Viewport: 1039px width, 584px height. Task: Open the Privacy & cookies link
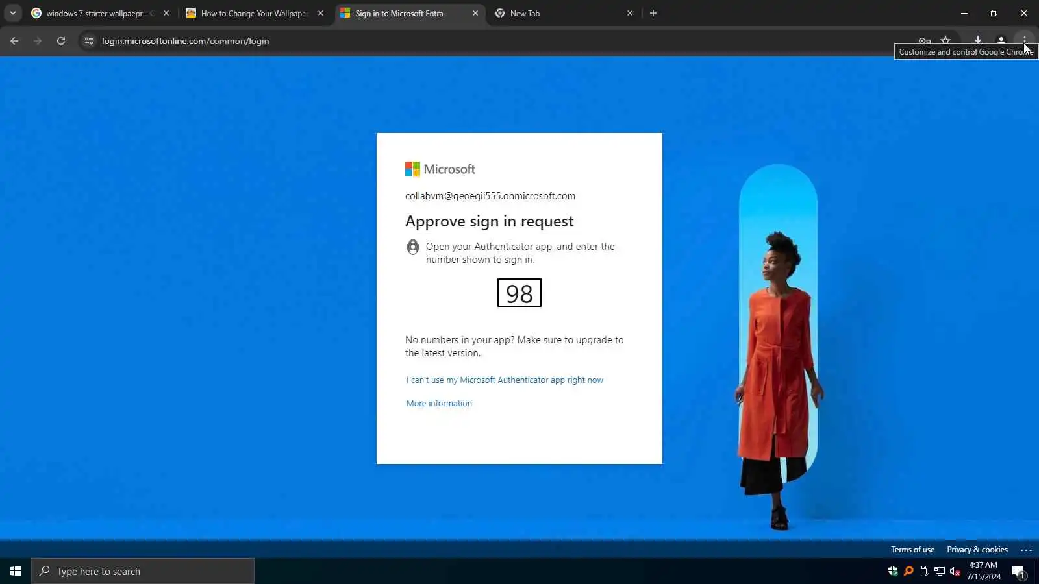pyautogui.click(x=977, y=550)
